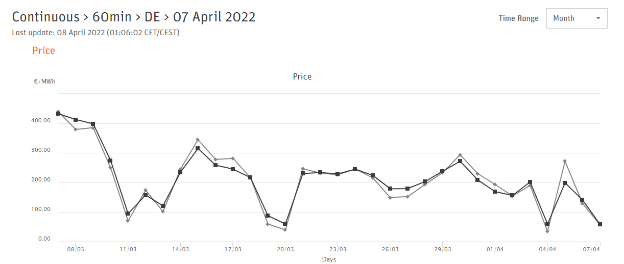Select the first dark square data point

pos(58,114)
